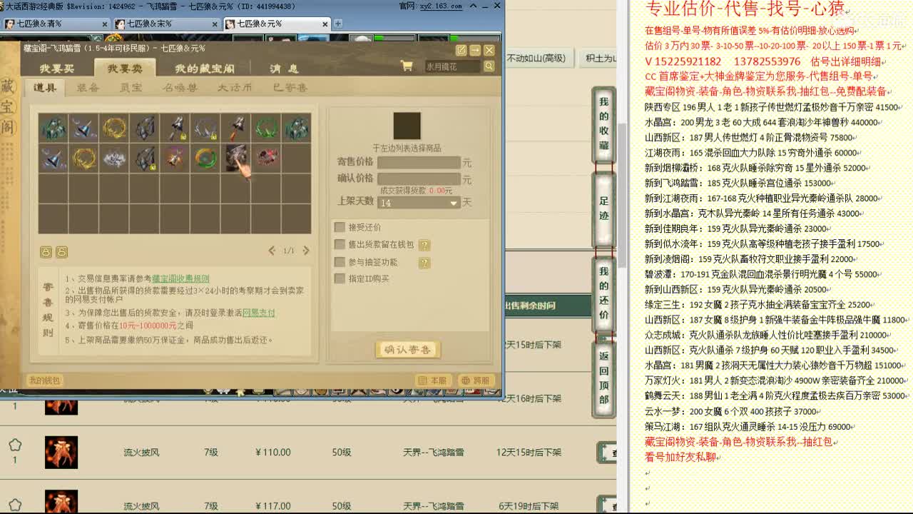Switch to 我的藏宝阁 tab
This screenshot has height=514, width=913.
[x=205, y=69]
